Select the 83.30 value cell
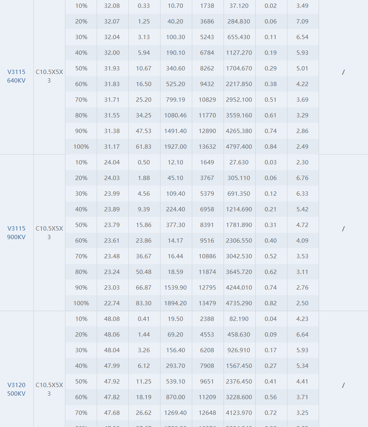 [x=144, y=303]
